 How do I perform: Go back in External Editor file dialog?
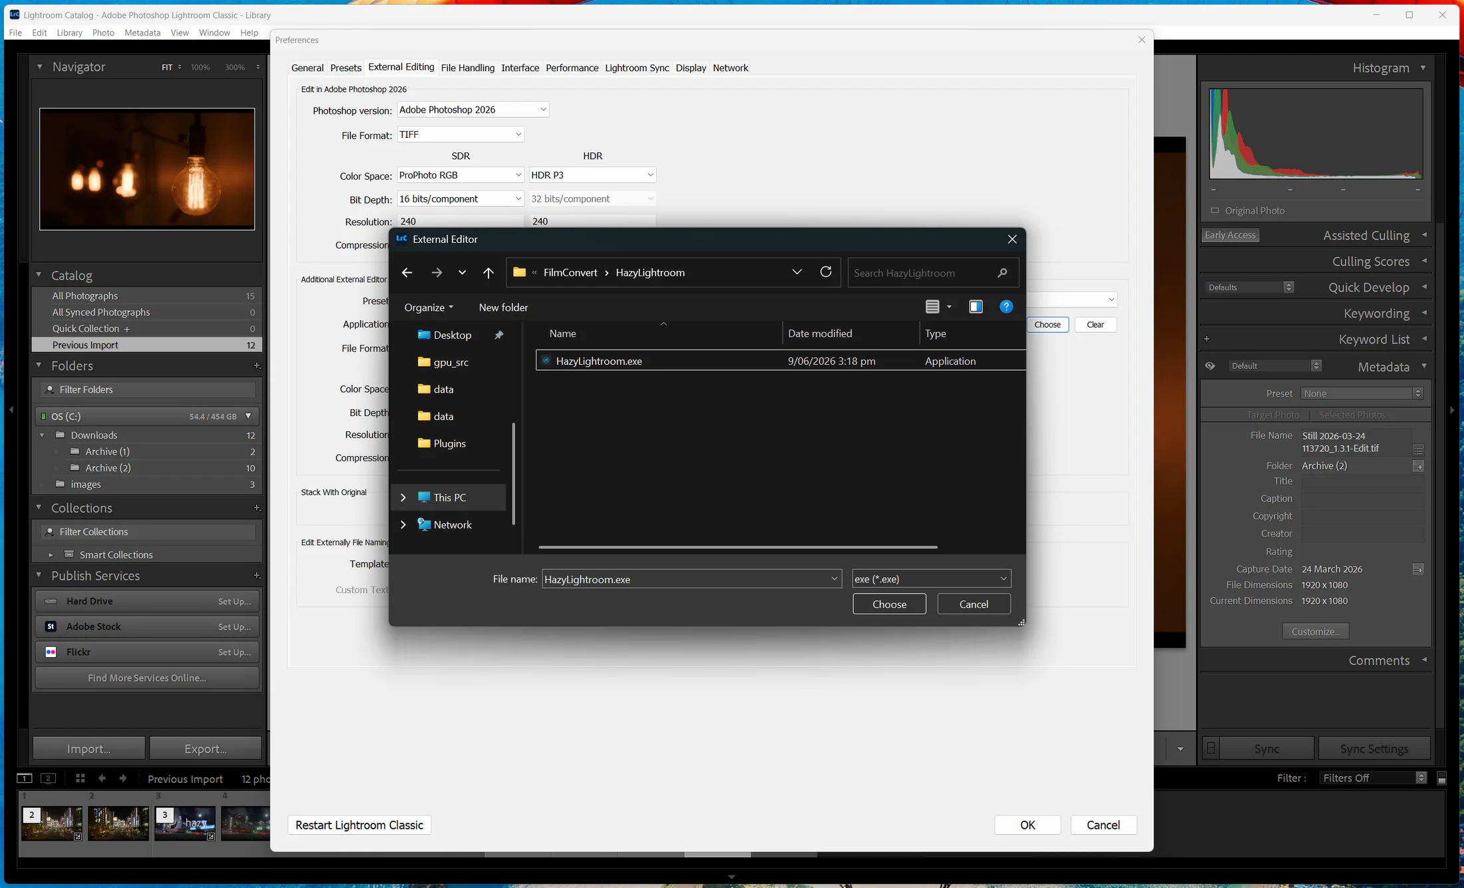407,272
